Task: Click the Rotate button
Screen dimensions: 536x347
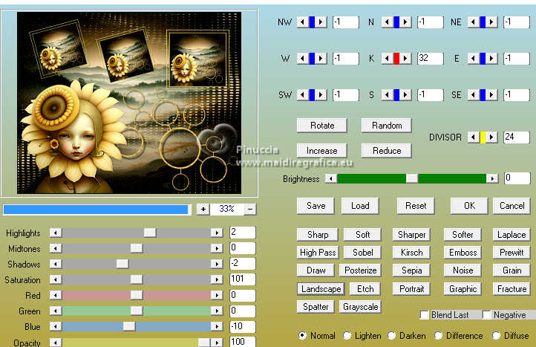Action: (x=322, y=126)
